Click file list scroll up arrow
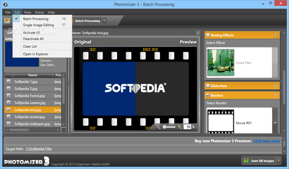The height and width of the screenshot is (169, 289). (64, 75)
